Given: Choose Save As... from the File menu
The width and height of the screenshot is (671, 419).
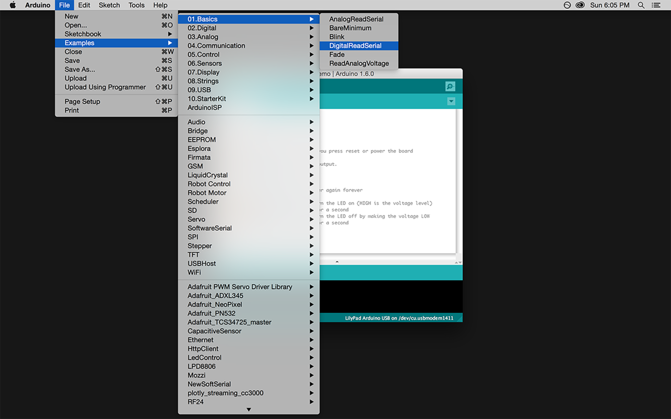Looking at the screenshot, I should tap(116, 69).
